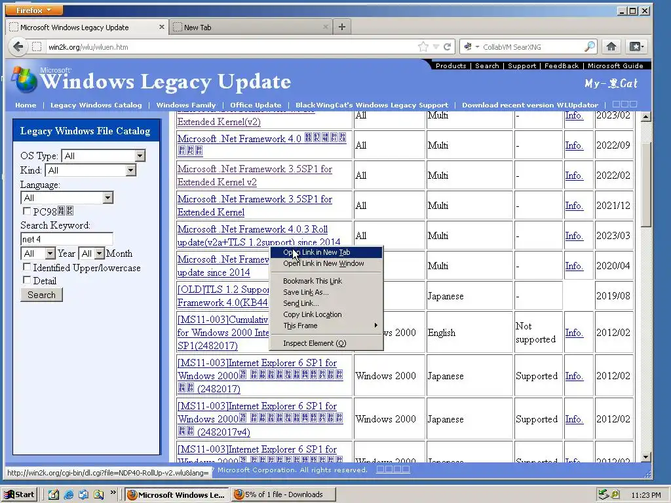Click the first quick launch icon on taskbar
Viewport: 671px width, 503px height.
pos(54,495)
